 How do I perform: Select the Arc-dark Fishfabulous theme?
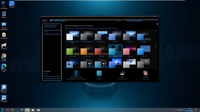[x=87, y=37]
